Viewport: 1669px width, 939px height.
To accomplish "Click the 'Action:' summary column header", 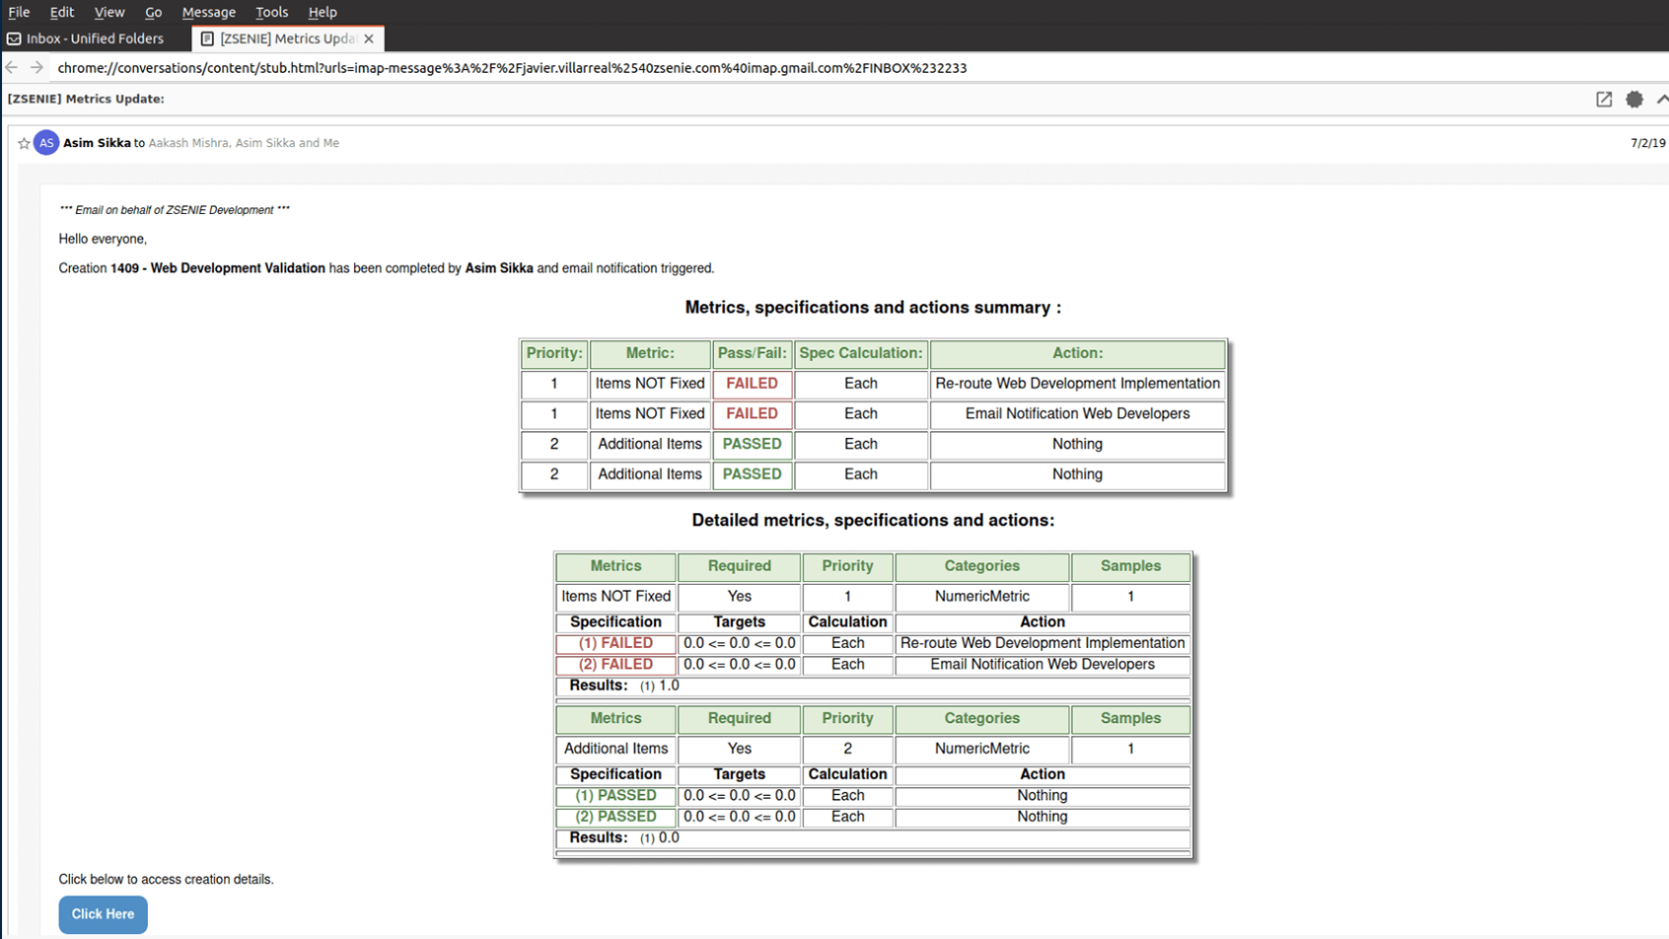I will (1077, 353).
